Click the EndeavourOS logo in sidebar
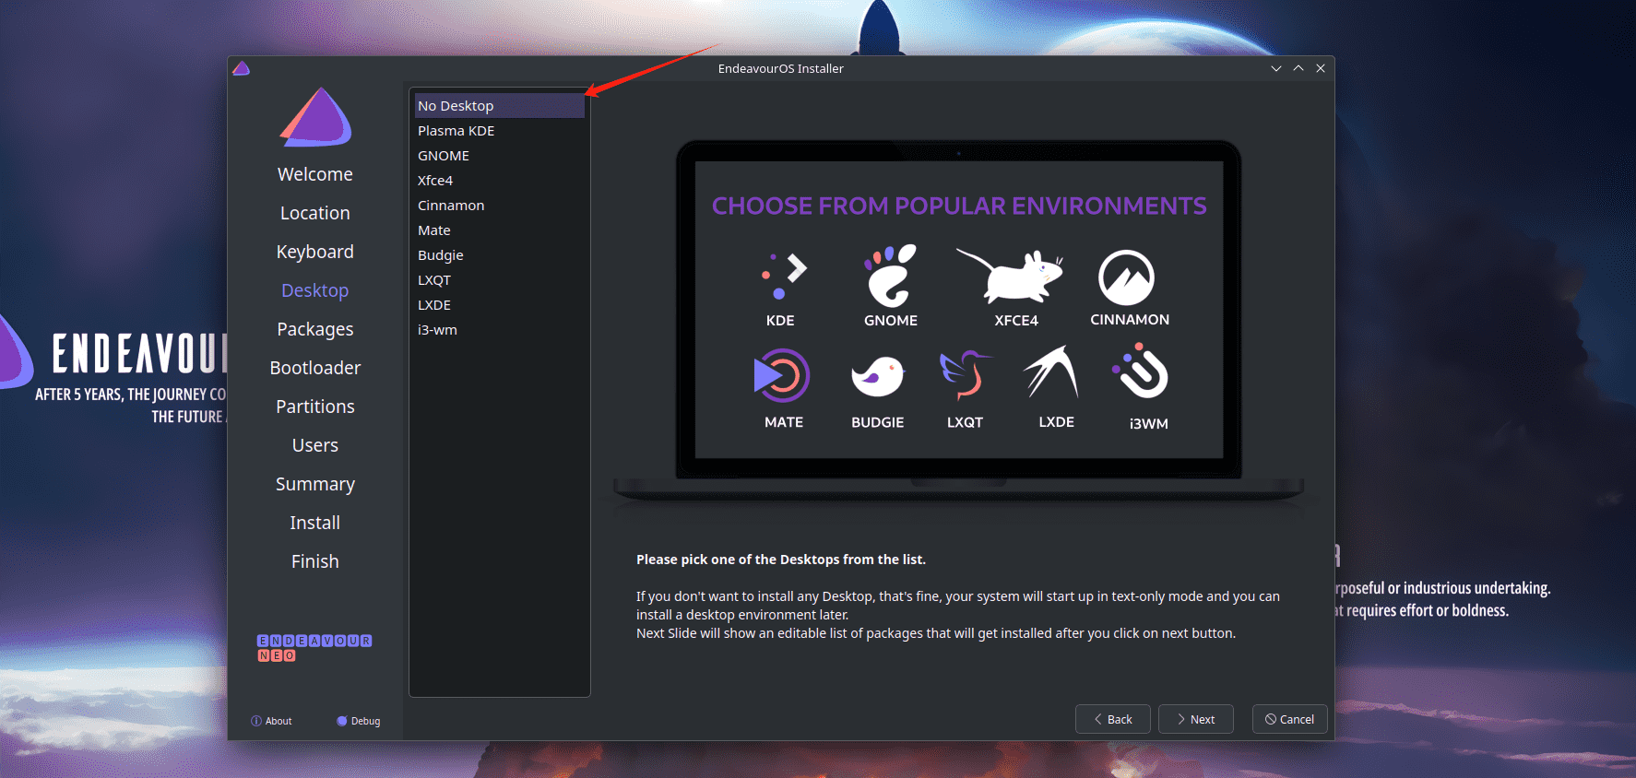The width and height of the screenshot is (1636, 778). (315, 117)
